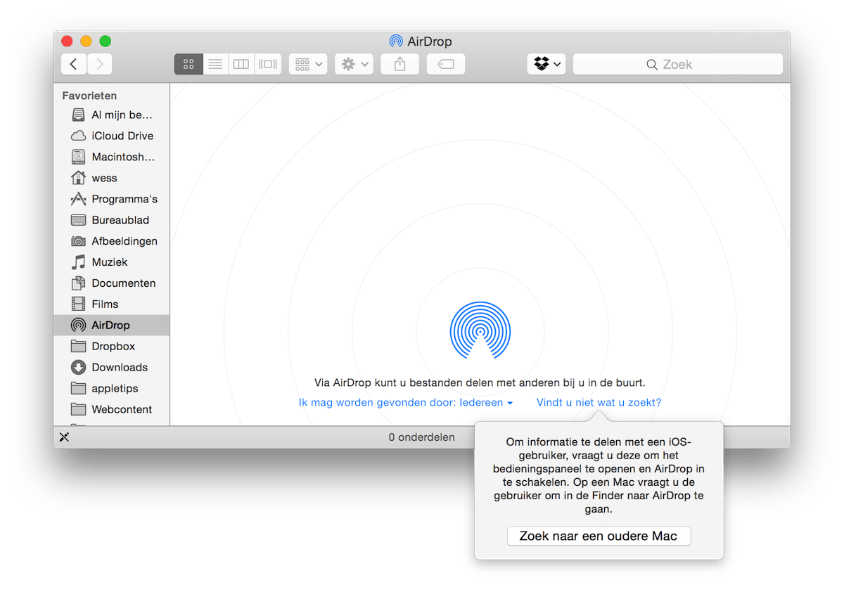This screenshot has height=592, width=844.
Task: Open the Bureaublad folder
Action: (x=112, y=220)
